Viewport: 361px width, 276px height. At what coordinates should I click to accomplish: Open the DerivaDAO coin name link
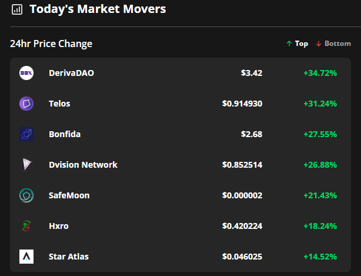71,73
